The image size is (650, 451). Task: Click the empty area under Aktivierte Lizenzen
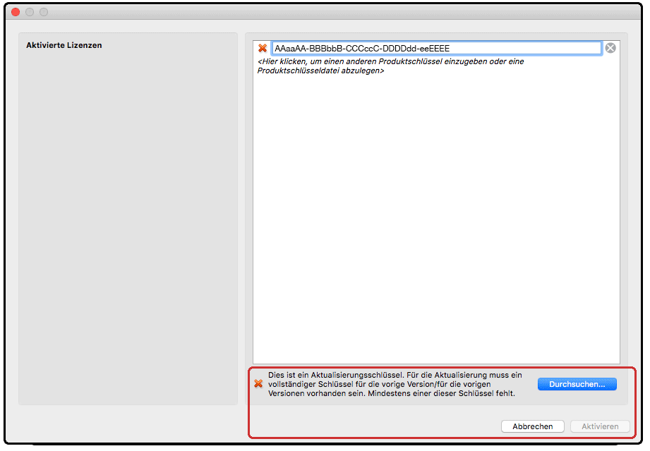(x=127, y=225)
